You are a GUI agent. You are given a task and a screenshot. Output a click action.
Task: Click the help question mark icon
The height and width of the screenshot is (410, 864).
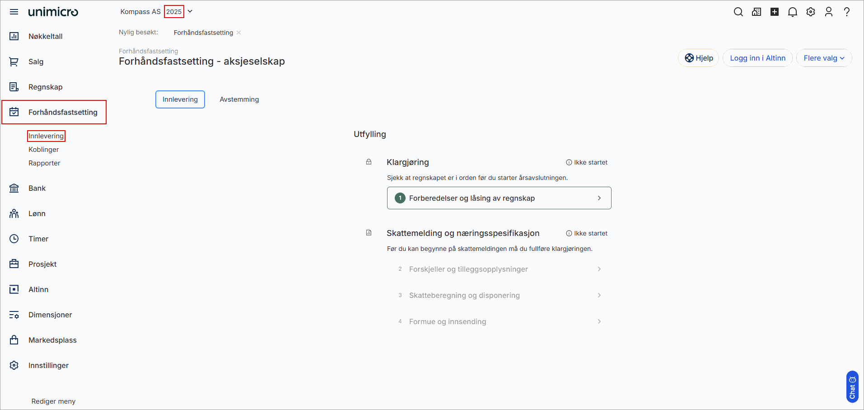click(847, 12)
